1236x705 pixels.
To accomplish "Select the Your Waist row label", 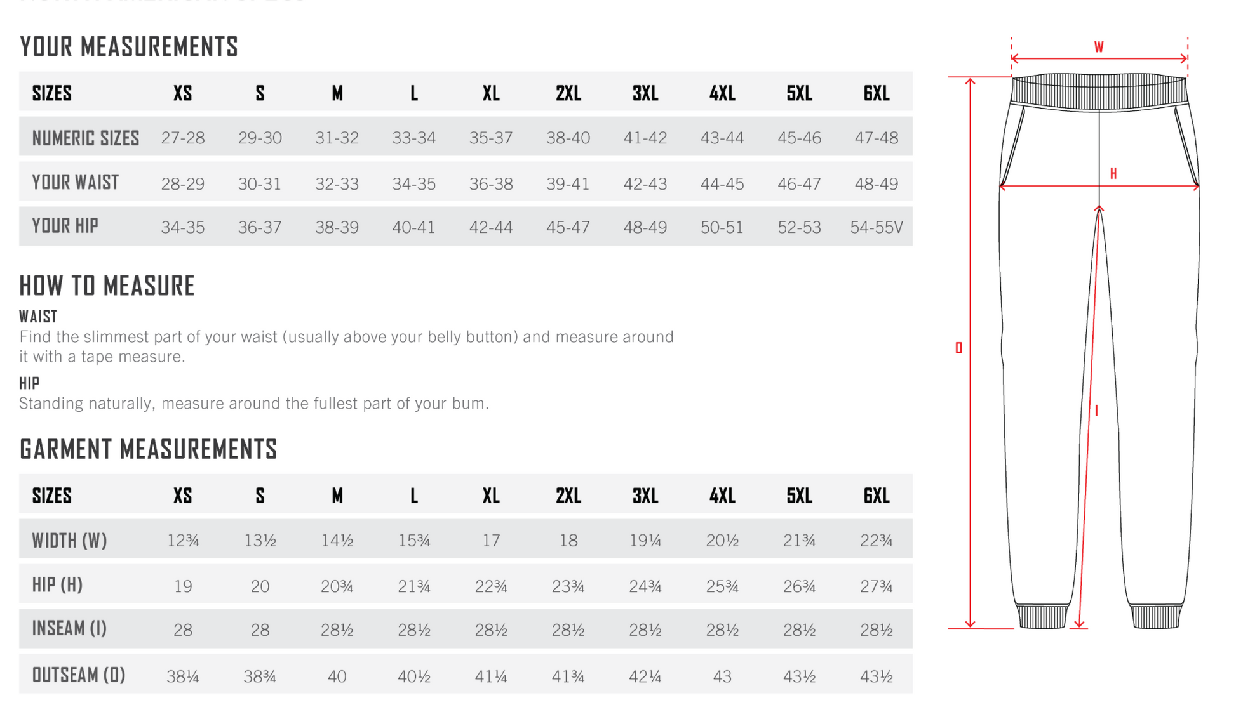I will [x=76, y=183].
